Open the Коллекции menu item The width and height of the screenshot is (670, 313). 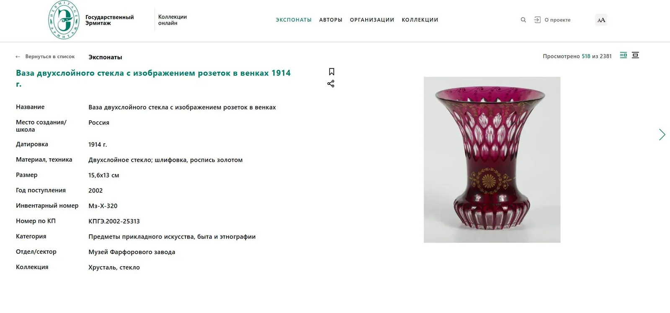pos(420,20)
